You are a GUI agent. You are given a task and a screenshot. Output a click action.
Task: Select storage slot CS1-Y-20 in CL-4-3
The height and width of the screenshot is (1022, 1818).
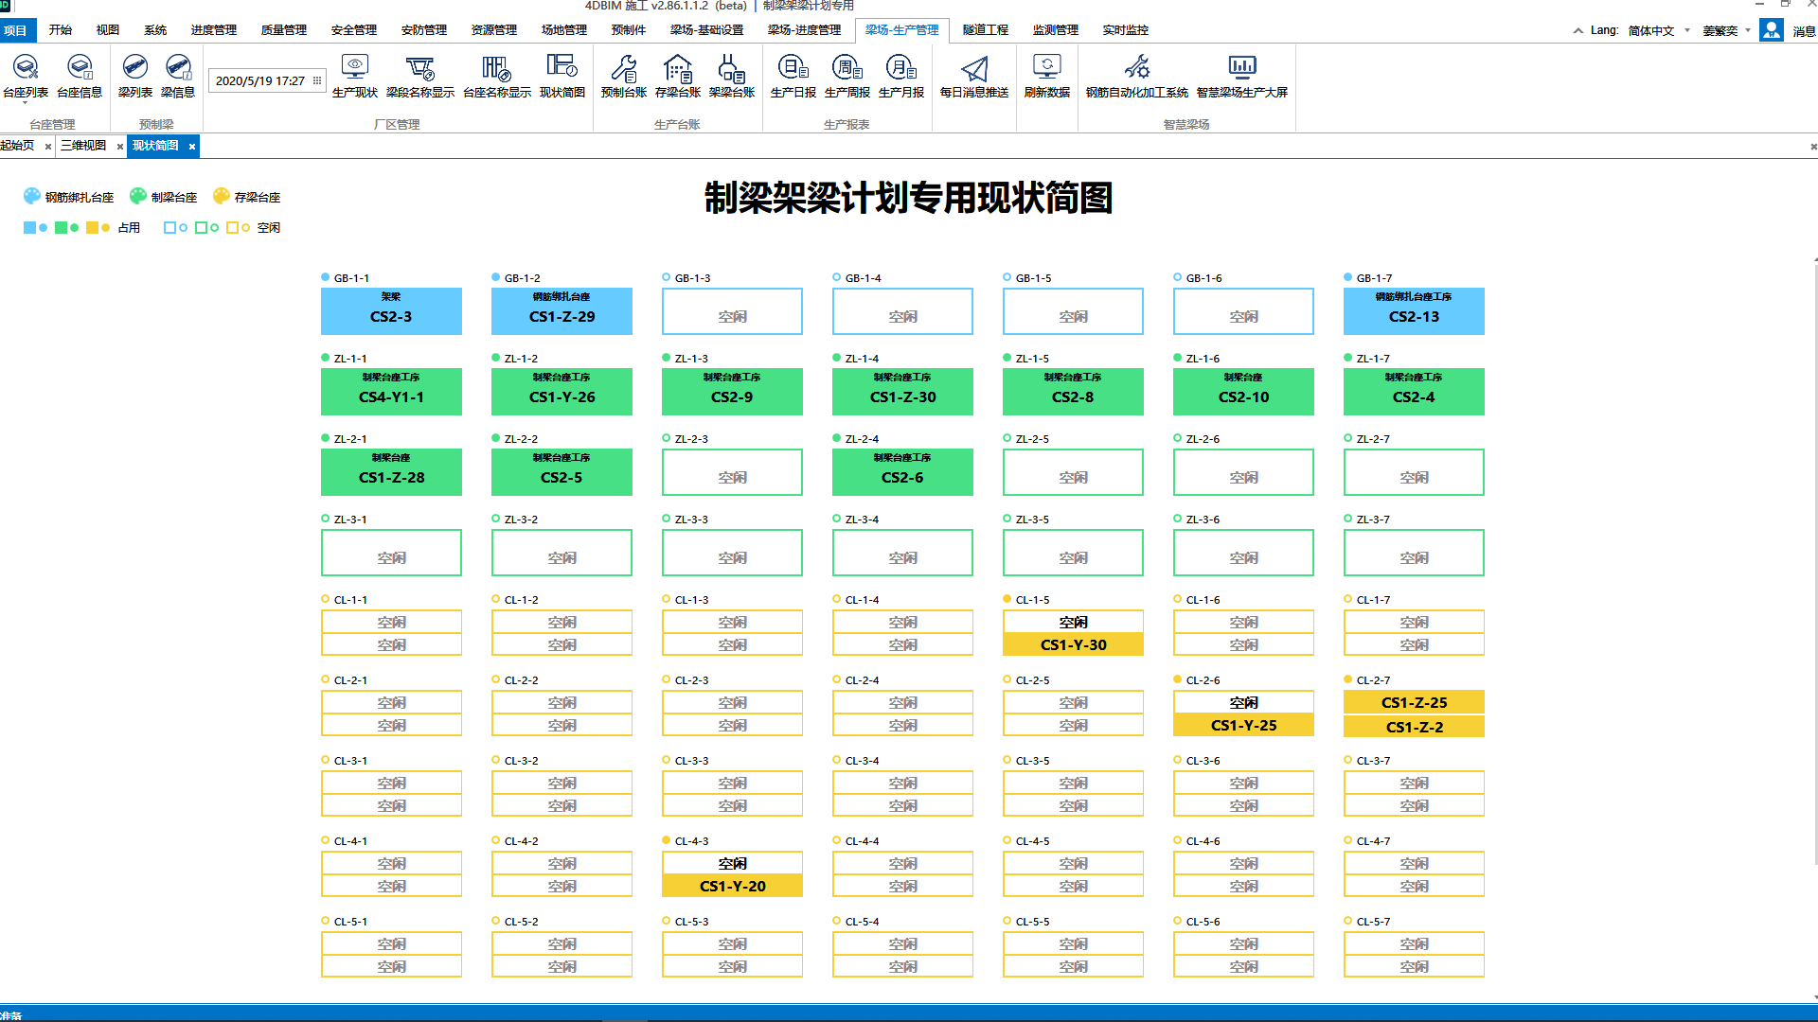(732, 886)
